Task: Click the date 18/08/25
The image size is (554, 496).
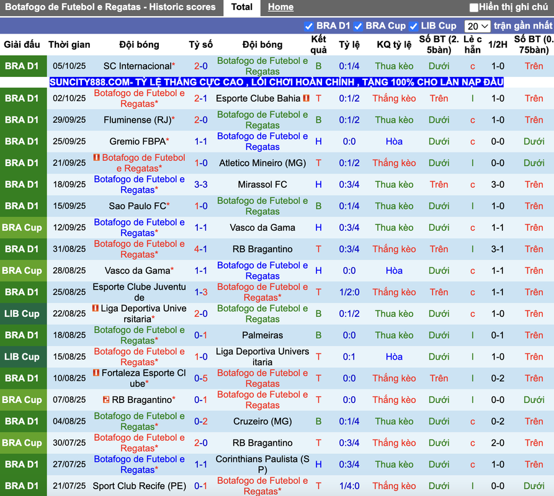Action: pos(69,335)
